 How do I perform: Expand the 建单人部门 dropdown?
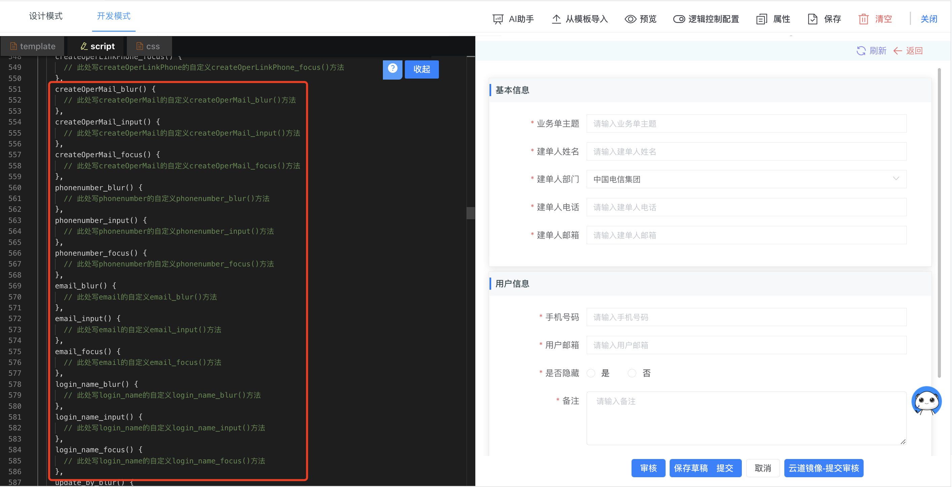click(747, 179)
